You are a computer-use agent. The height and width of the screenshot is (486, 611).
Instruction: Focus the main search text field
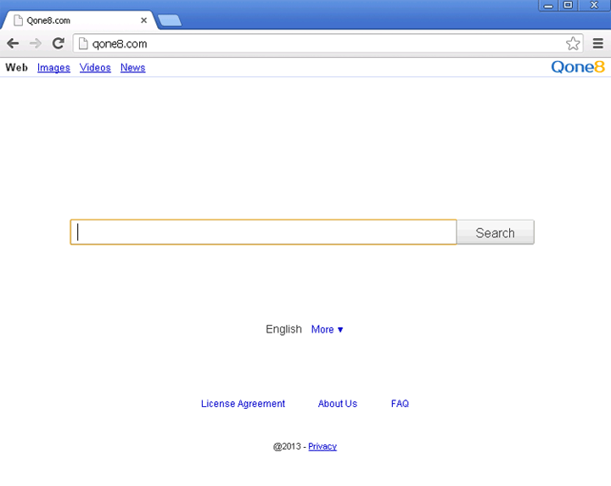pyautogui.click(x=263, y=232)
